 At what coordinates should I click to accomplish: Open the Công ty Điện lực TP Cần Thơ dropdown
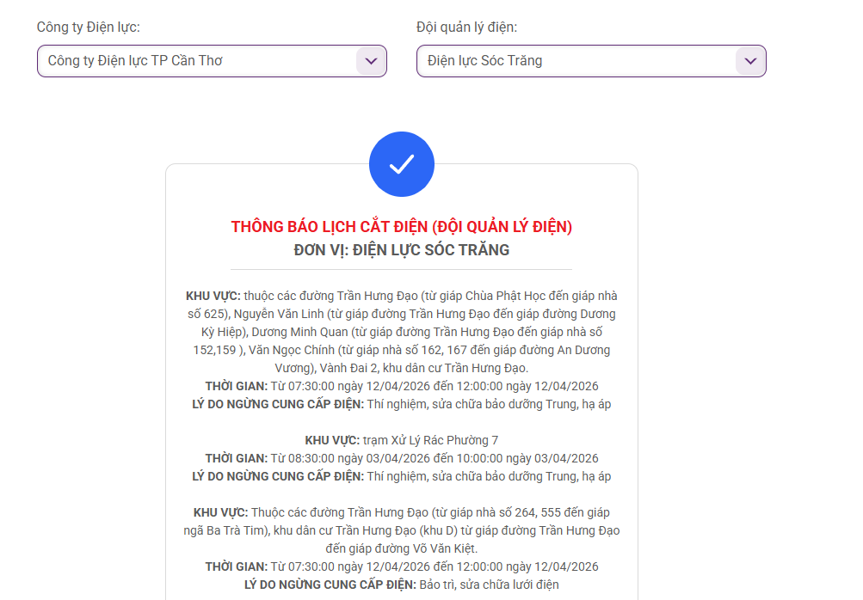coord(198,61)
